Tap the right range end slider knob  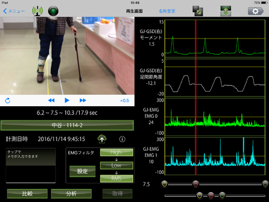tap(265, 184)
